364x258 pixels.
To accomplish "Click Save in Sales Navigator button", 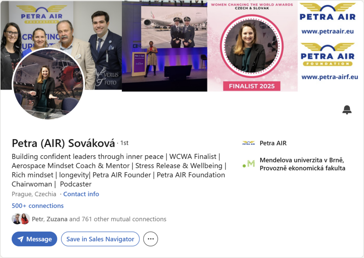I will [100, 239].
